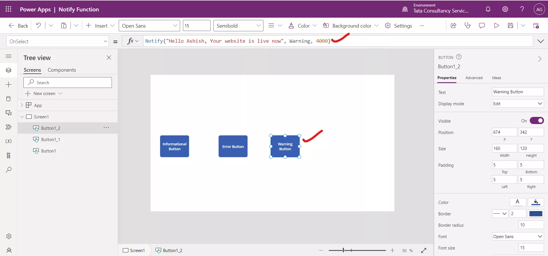Open the Border style dropdown
548x256 pixels.
point(500,213)
